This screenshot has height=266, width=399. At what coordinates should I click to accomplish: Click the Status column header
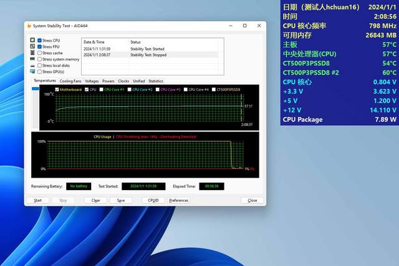(173, 42)
